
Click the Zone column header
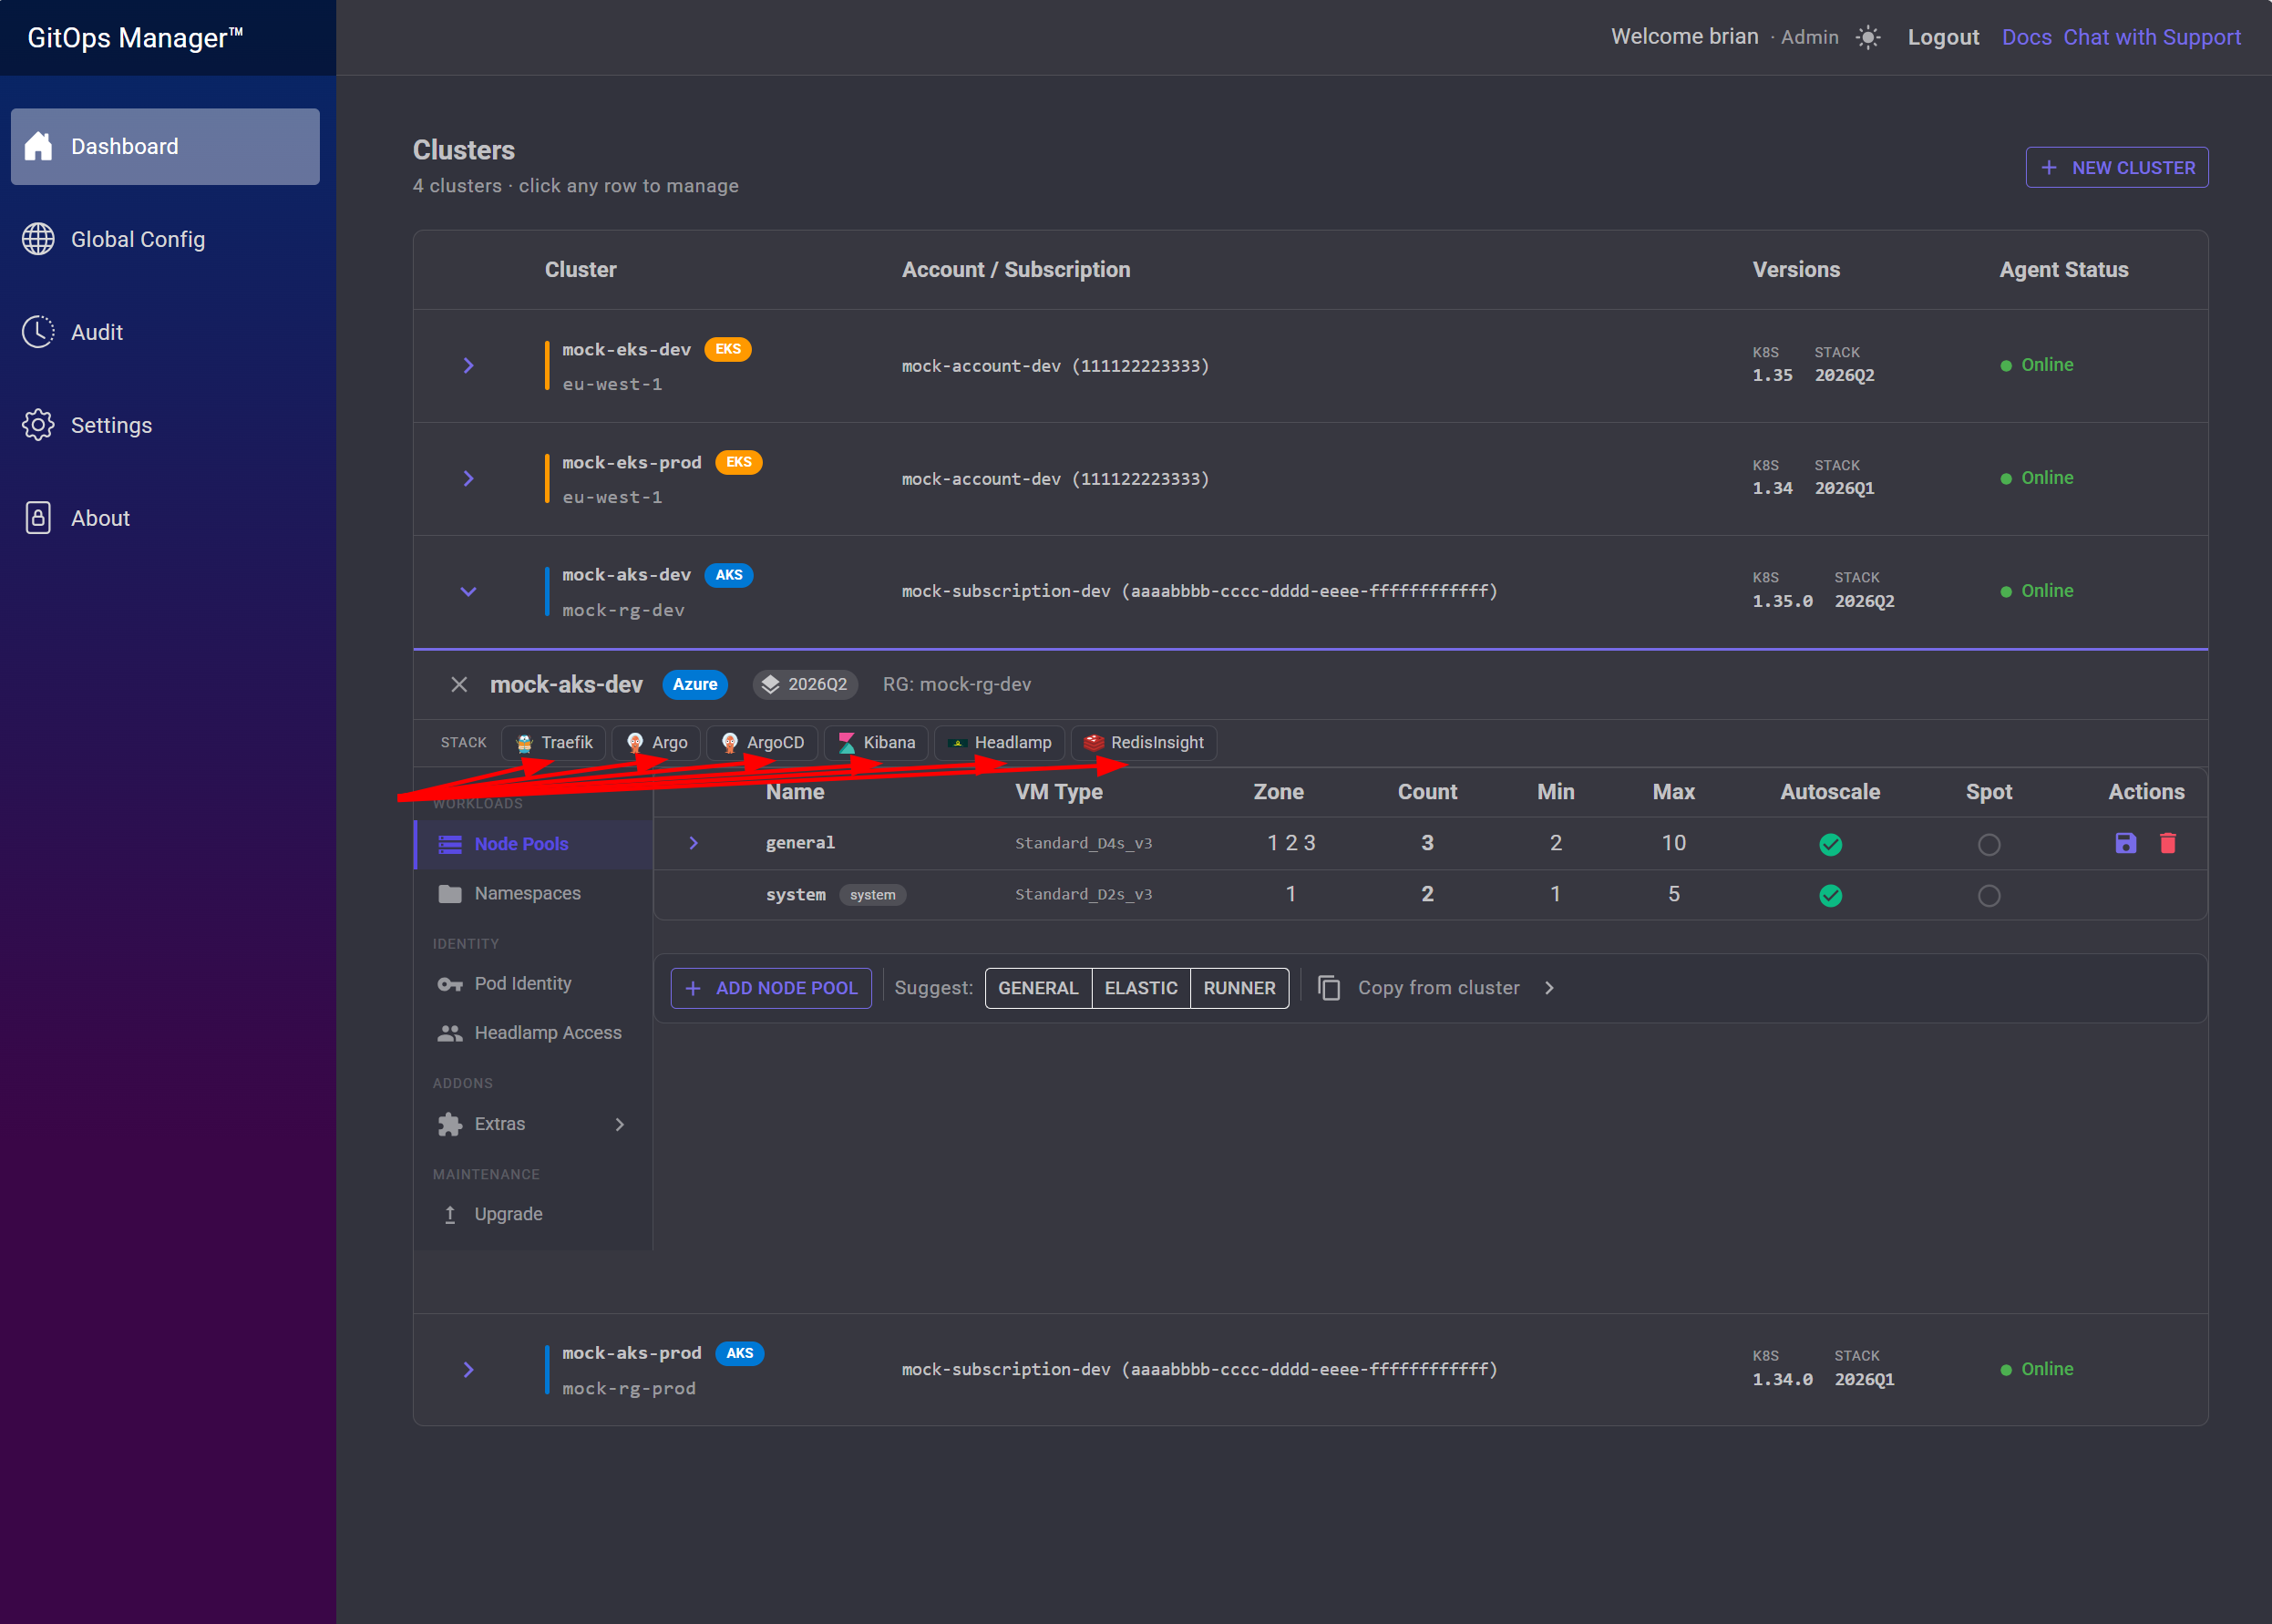pos(1278,792)
